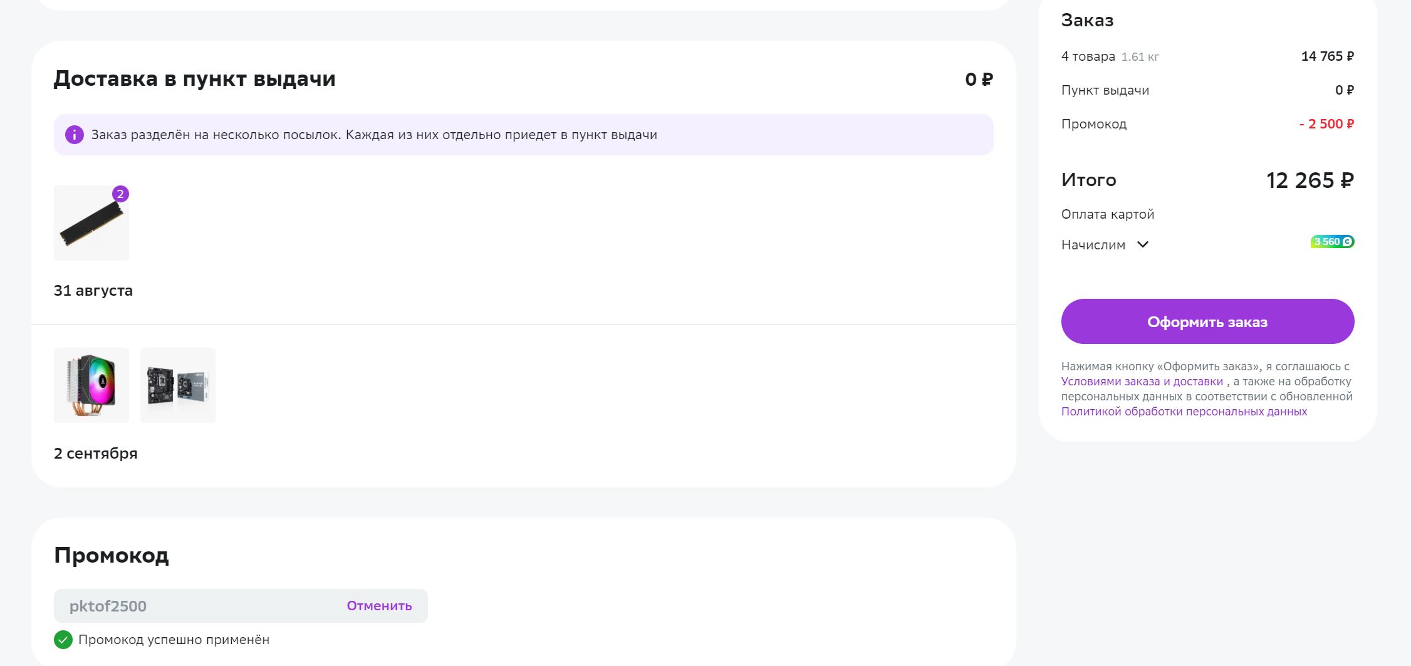Focus the pktof2500 promo code field
1411x666 pixels.
(x=200, y=606)
